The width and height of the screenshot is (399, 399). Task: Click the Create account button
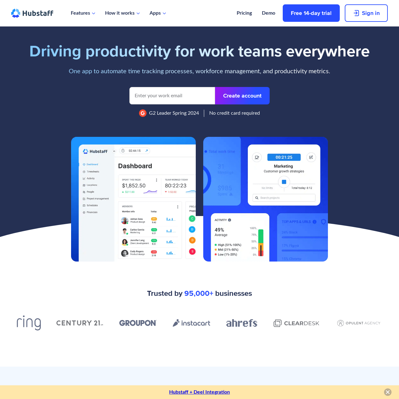tap(242, 96)
